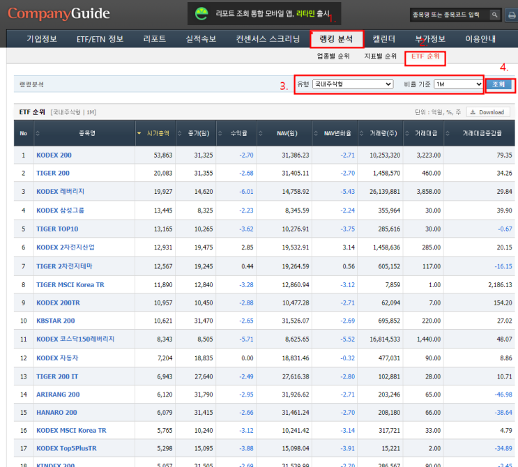Select 수익률 value -6.01
Screen dimensions: 518x467
click(x=246, y=192)
